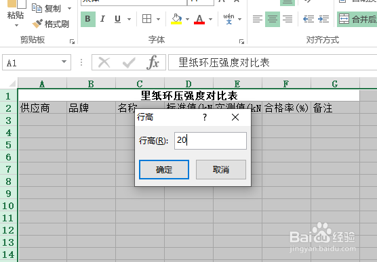377x262 pixels.
Task: Select column G header
Action: point(335,83)
